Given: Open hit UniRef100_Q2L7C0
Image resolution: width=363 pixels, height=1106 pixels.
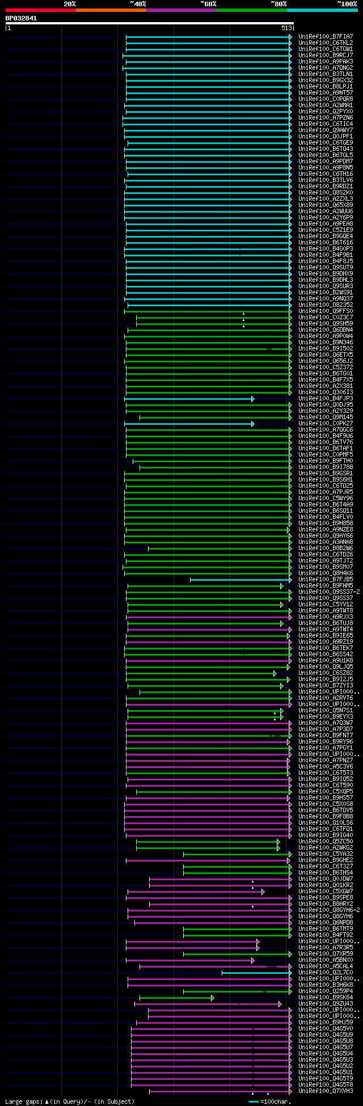Looking at the screenshot, I should pos(326,972).
